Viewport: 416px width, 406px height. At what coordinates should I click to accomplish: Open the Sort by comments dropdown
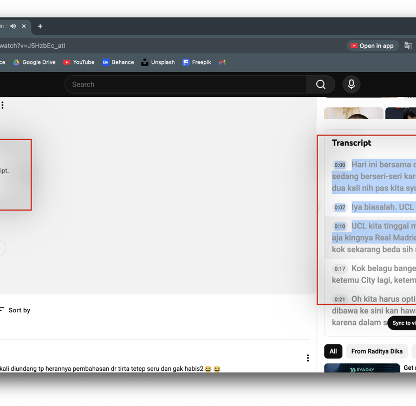pos(15,310)
